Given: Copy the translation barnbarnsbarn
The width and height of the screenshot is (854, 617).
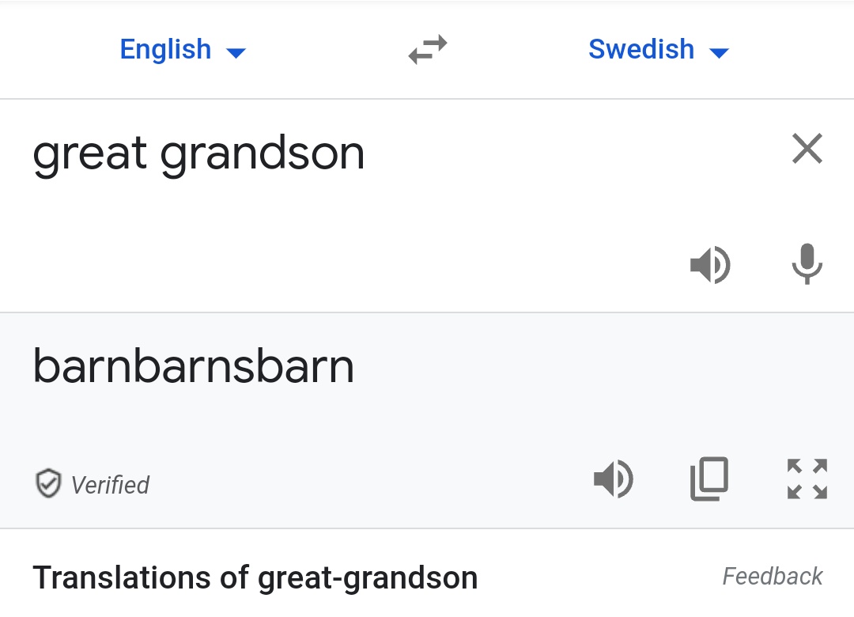Looking at the screenshot, I should (709, 479).
